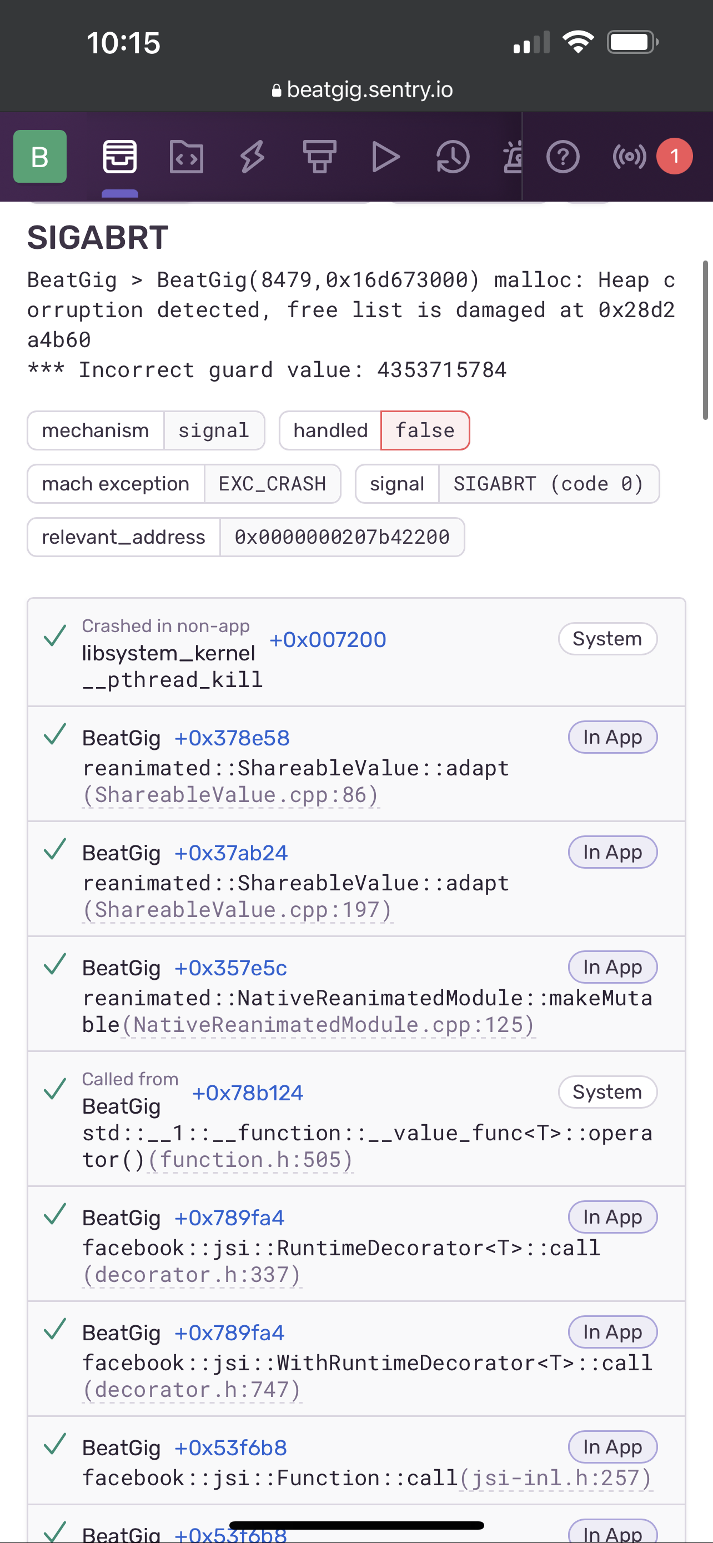Viewport: 713px width, 1543px height.
Task: Open Performance via the lightning bolt icon
Action: click(253, 156)
